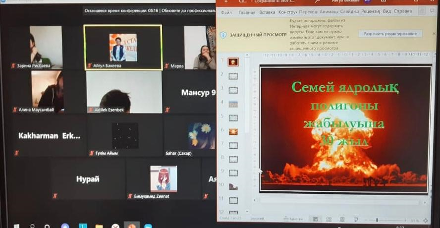This screenshot has height=228, width=440.
Task: Open the Вид ribbon tab
Action: pyautogui.click(x=387, y=11)
